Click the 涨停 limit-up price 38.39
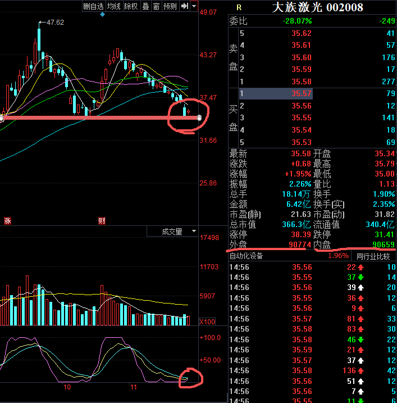 coord(301,234)
